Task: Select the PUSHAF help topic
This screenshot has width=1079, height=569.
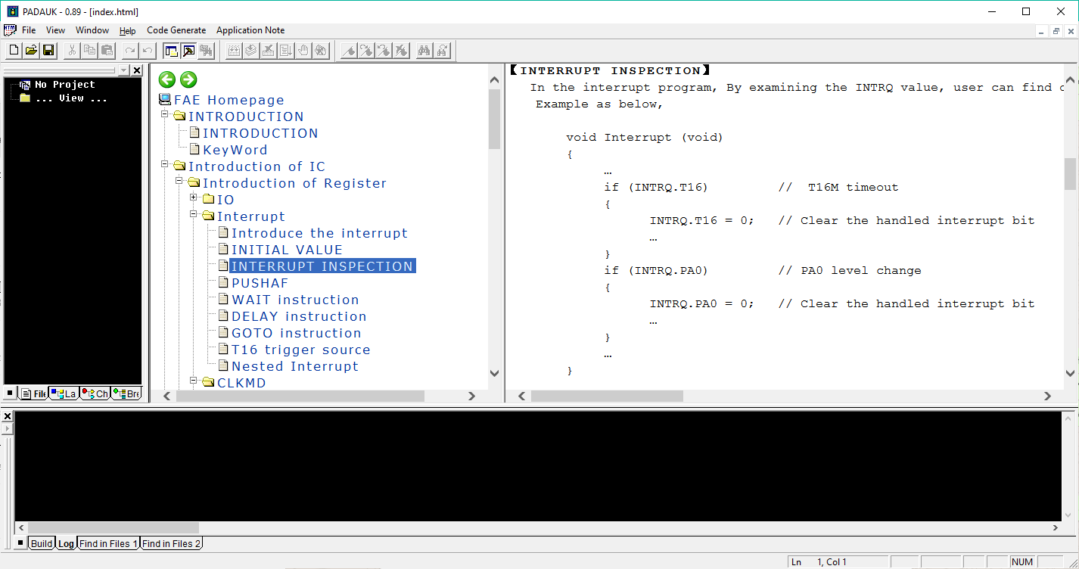Action: point(258,282)
